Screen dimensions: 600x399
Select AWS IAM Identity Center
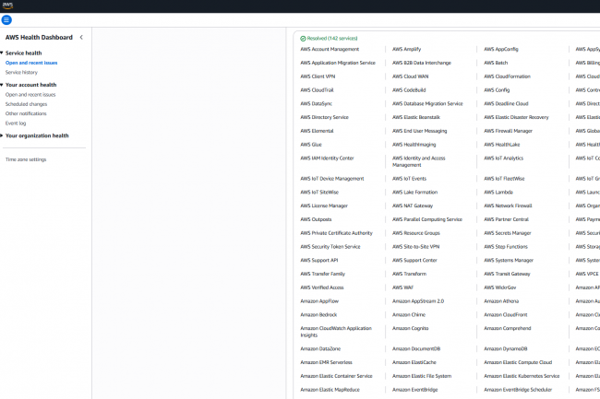tap(327, 158)
